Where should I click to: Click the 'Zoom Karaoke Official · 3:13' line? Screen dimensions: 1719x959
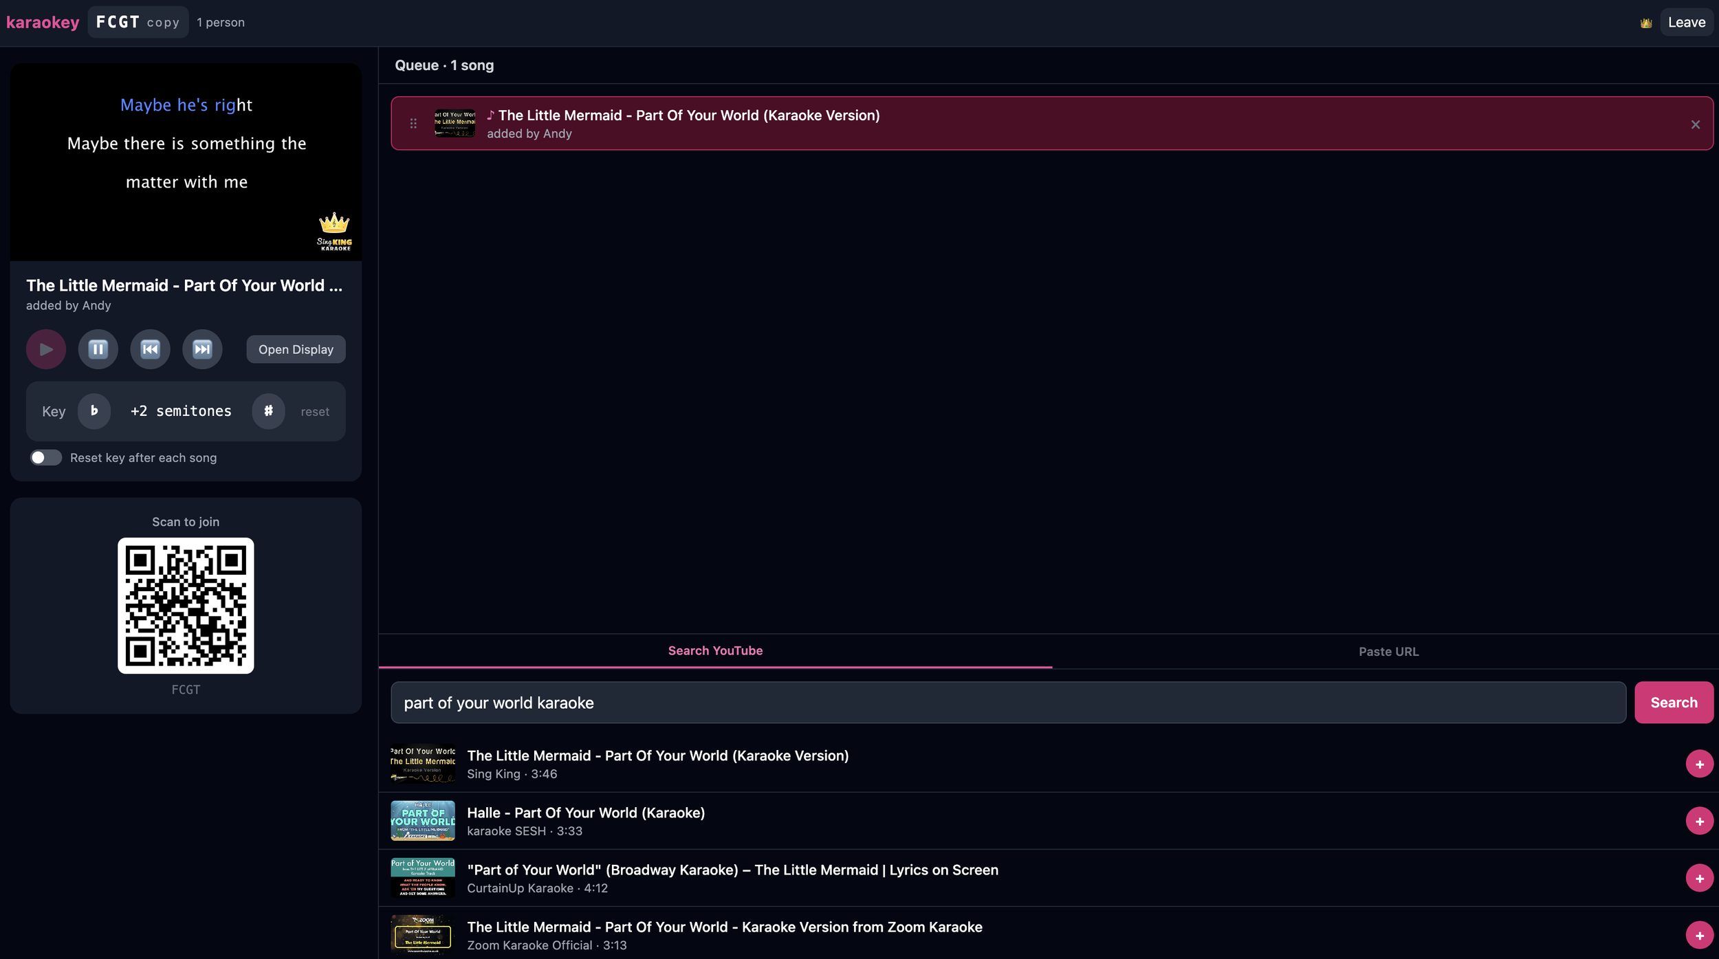coord(547,945)
